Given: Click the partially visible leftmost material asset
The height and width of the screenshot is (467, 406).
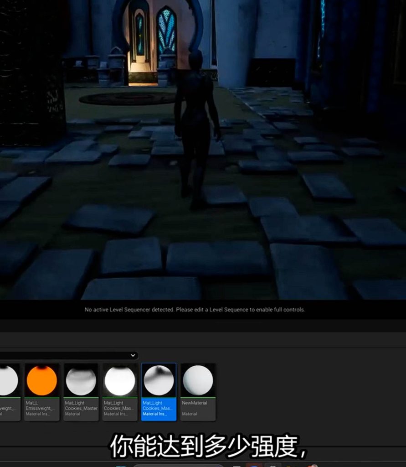Looking at the screenshot, I should tap(8, 381).
